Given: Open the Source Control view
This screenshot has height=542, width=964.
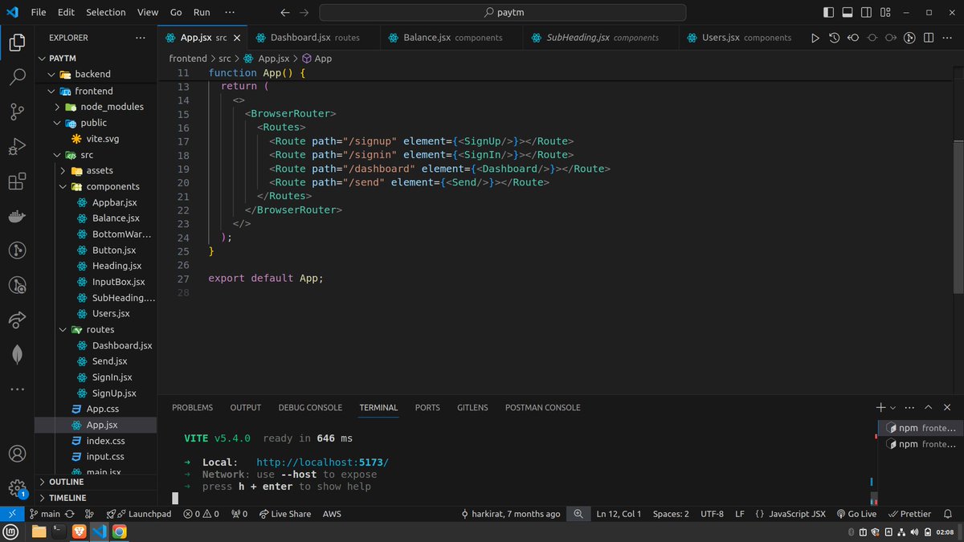Looking at the screenshot, I should (17, 112).
